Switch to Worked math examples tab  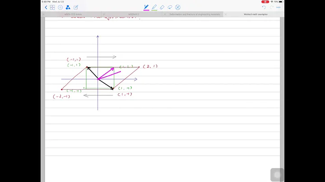click(x=255, y=14)
